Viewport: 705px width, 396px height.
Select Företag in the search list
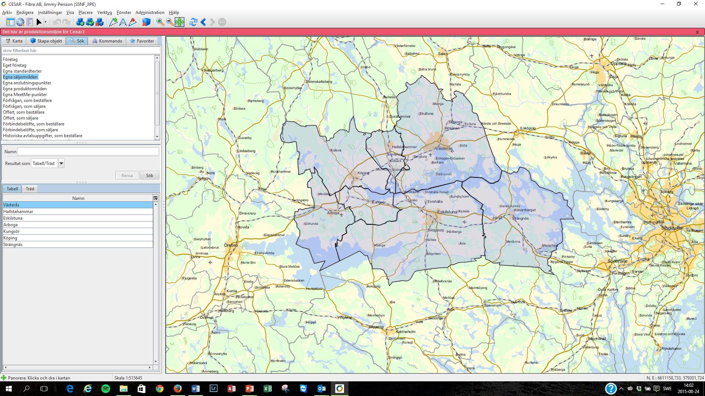tap(10, 59)
